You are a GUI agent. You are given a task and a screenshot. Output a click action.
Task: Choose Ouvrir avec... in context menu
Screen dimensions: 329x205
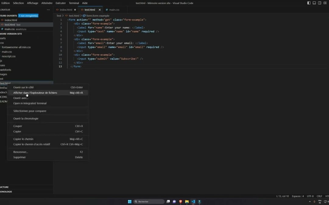click(48, 98)
